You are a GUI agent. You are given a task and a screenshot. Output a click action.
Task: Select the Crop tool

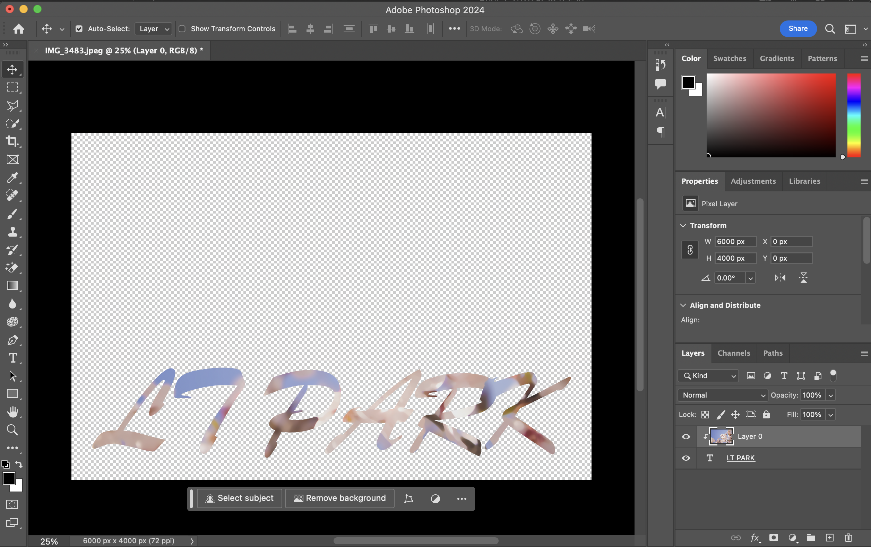click(12, 141)
